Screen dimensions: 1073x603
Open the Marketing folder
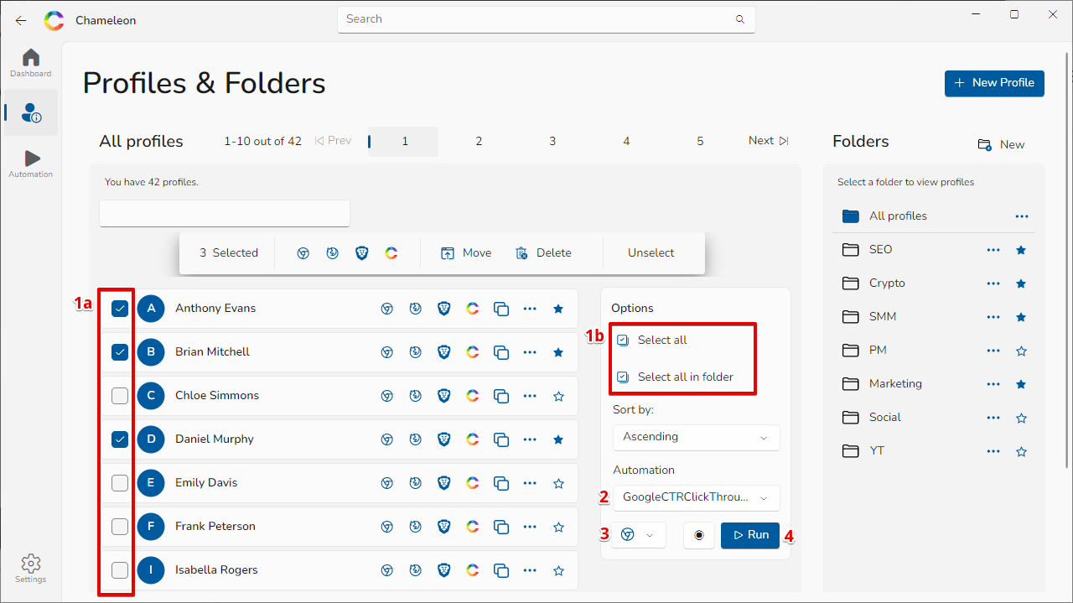[895, 384]
